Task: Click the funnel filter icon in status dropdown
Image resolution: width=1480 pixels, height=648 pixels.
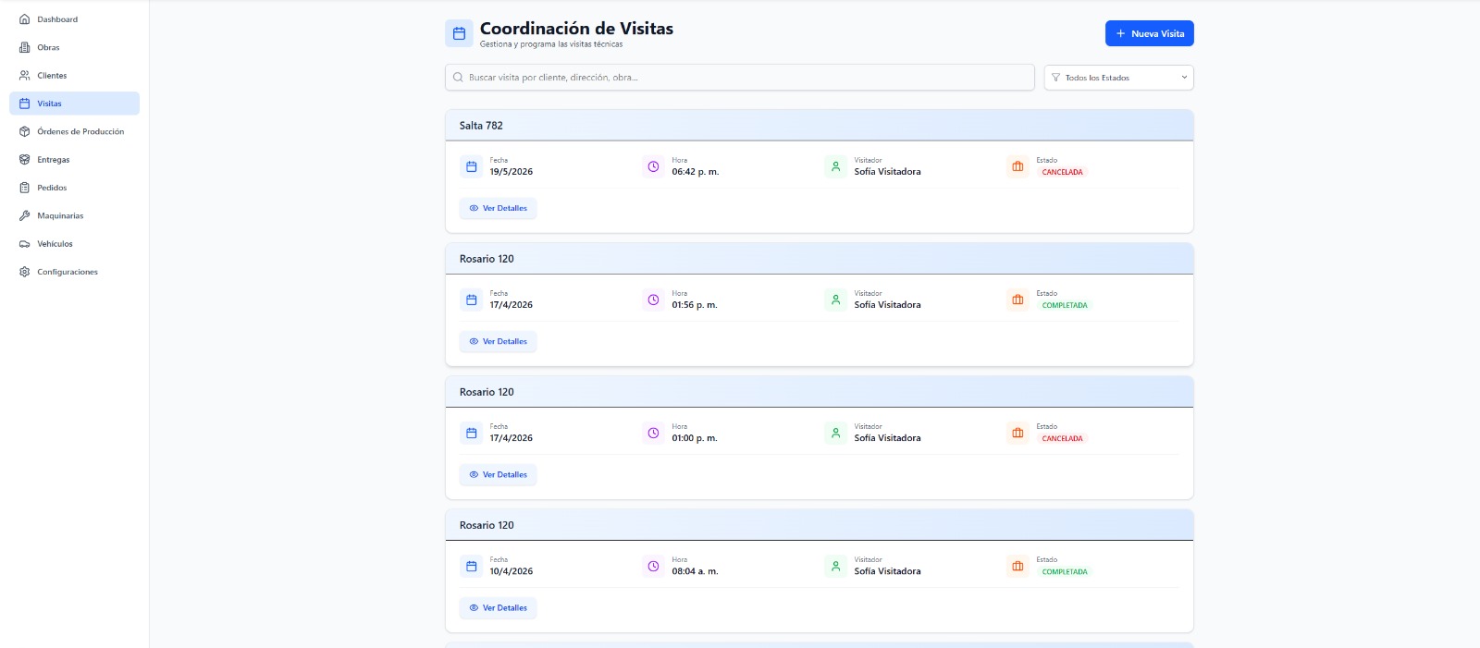Action: (1055, 78)
